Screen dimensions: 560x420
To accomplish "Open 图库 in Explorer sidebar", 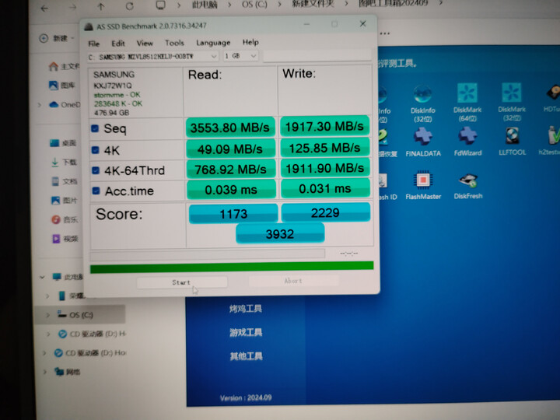I will coord(62,86).
